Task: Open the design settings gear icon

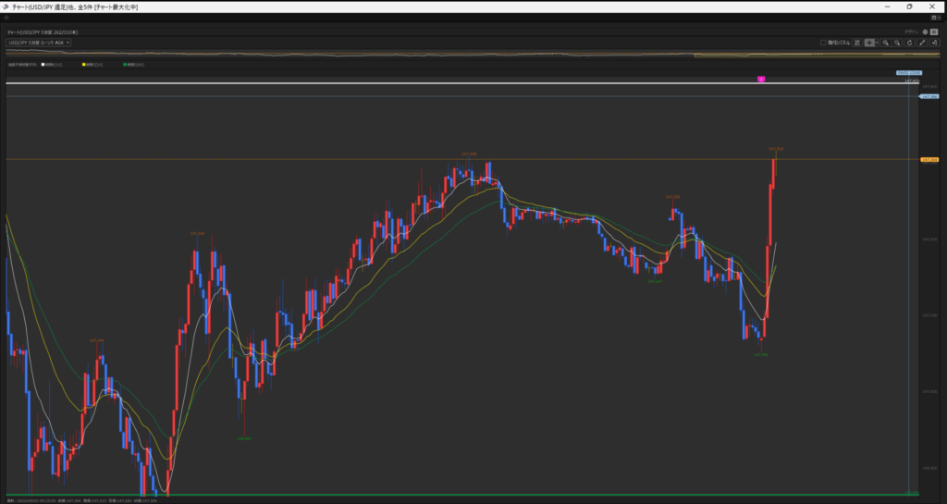Action: coord(925,31)
